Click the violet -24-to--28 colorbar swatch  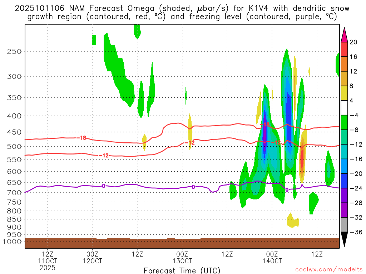click(344, 196)
